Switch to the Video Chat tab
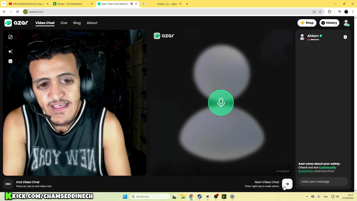 click(45, 23)
